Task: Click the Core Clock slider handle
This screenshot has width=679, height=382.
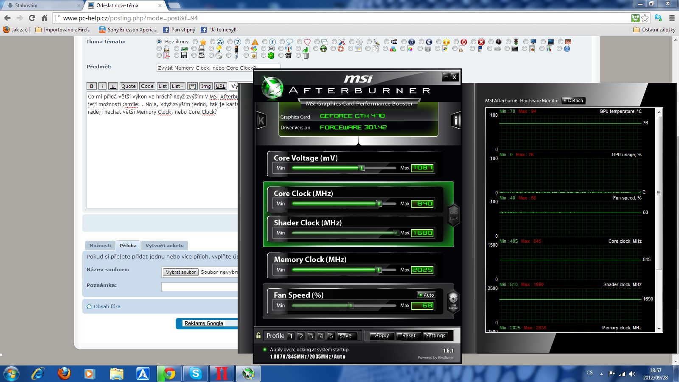Action: click(x=379, y=204)
